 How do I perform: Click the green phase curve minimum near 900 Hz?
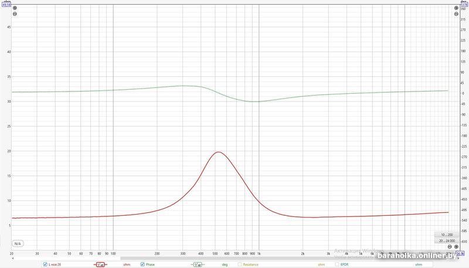254,101
